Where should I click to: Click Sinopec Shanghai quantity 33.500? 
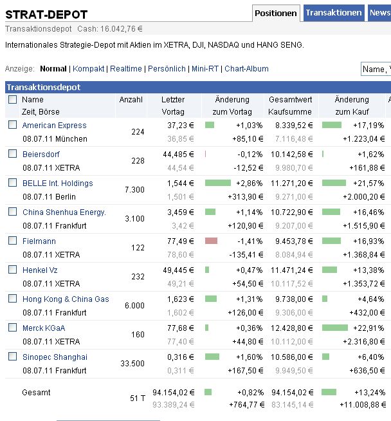132,364
